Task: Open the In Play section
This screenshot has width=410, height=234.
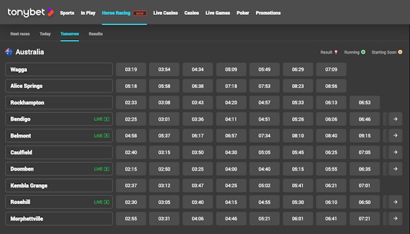Action: pyautogui.click(x=88, y=13)
